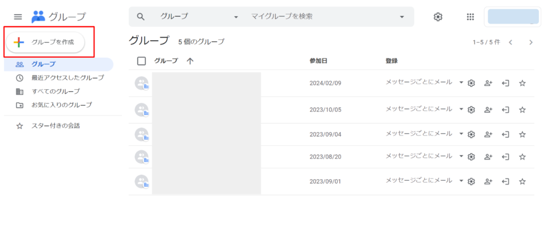Image resolution: width=546 pixels, height=245 pixels.
Task: Change メッセージごとにメール for 2023/08/20 group
Action: coord(424,156)
